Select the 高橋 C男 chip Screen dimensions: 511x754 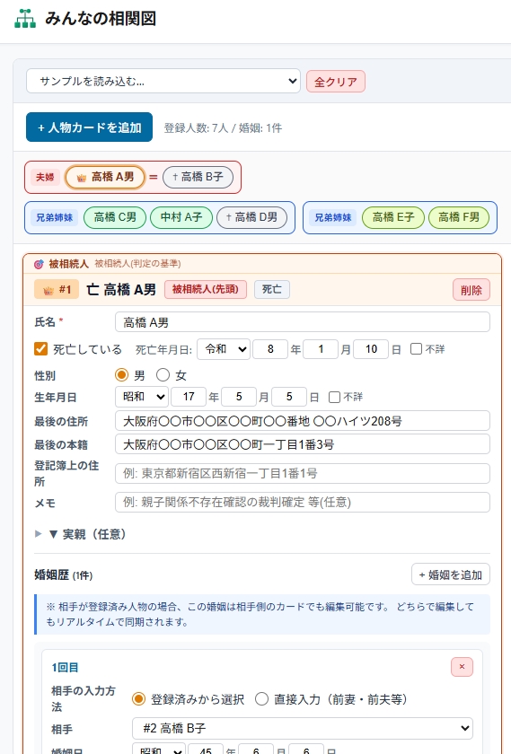pos(115,217)
